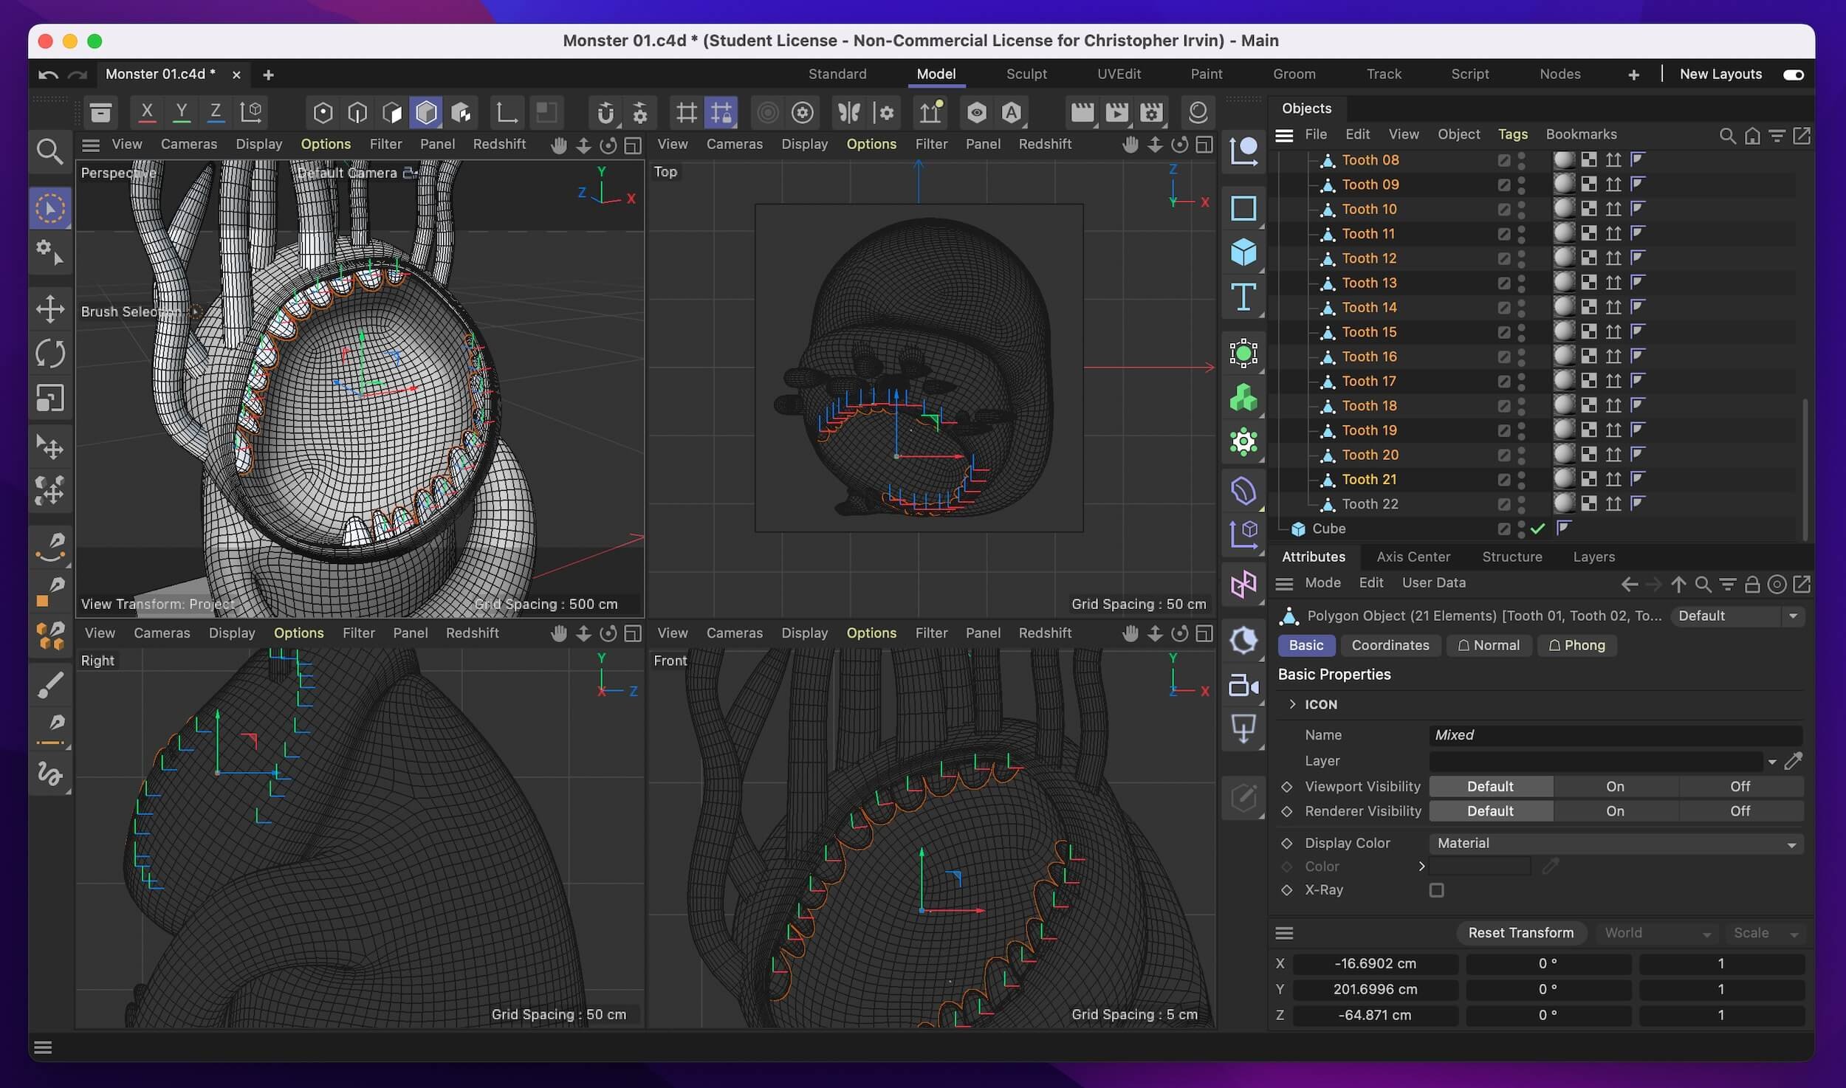Viewport: 1846px width, 1088px height.
Task: Toggle the New Layouts switch
Action: 1793,75
